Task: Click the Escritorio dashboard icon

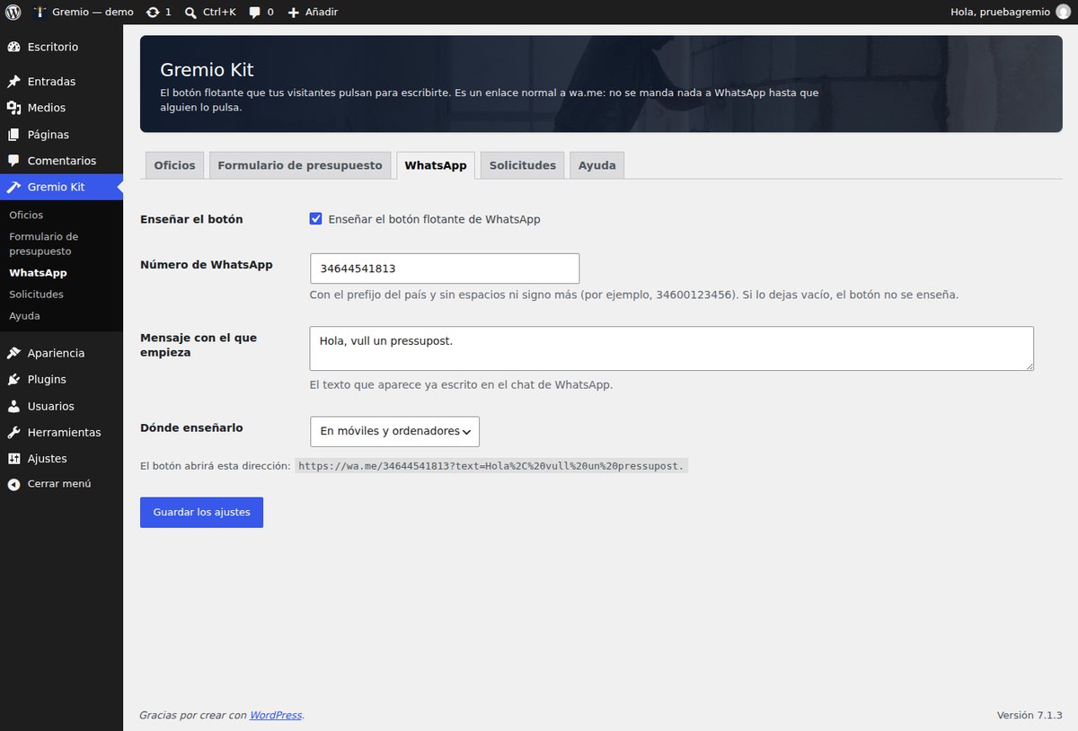Action: tap(13, 47)
